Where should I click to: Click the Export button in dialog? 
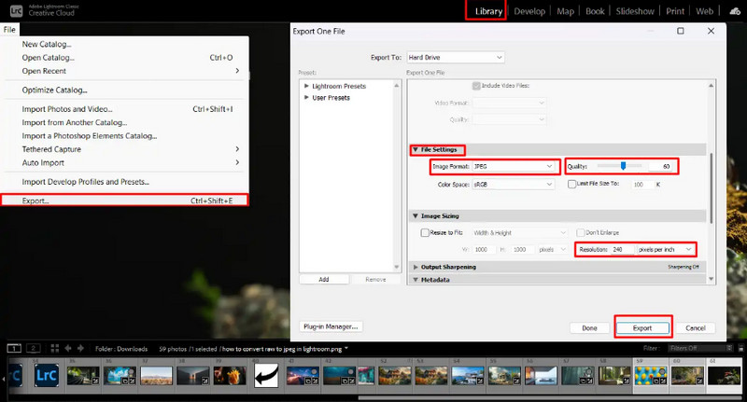(642, 327)
